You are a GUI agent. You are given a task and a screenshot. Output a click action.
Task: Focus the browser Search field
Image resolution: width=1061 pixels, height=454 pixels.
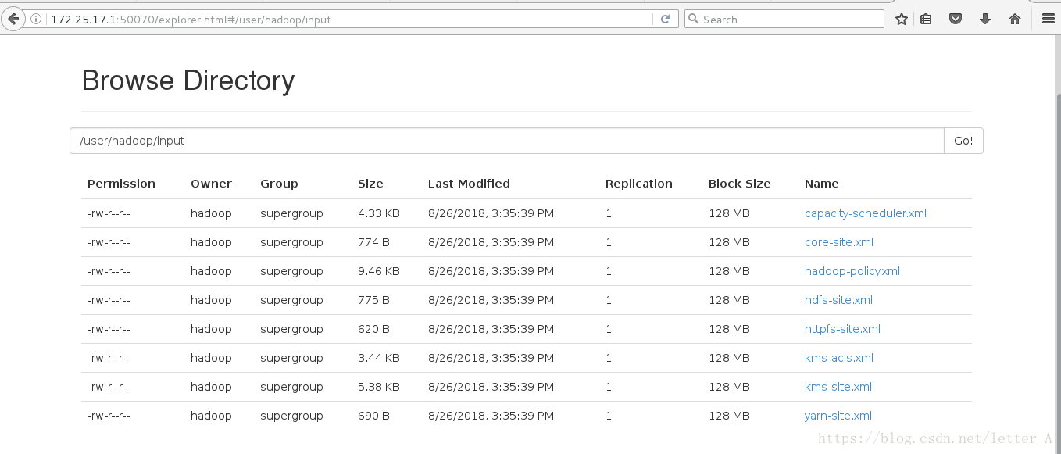click(x=784, y=20)
